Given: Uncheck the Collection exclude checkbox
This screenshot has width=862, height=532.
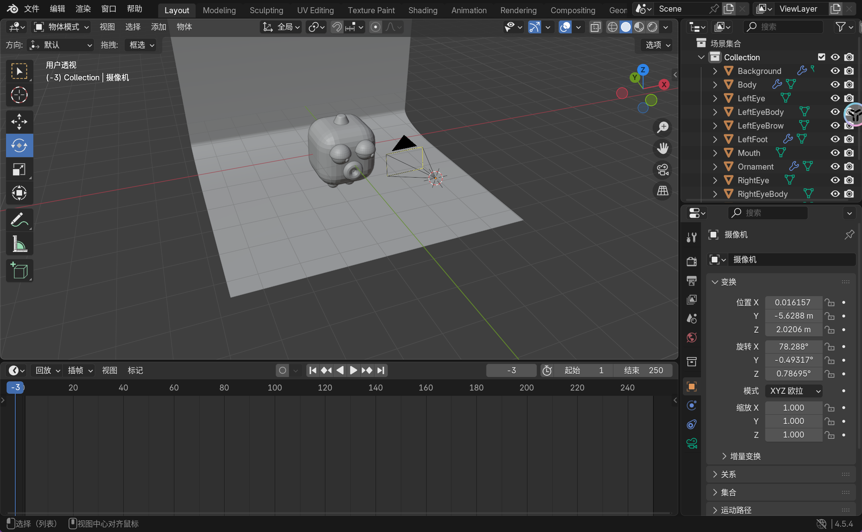Looking at the screenshot, I should (821, 57).
